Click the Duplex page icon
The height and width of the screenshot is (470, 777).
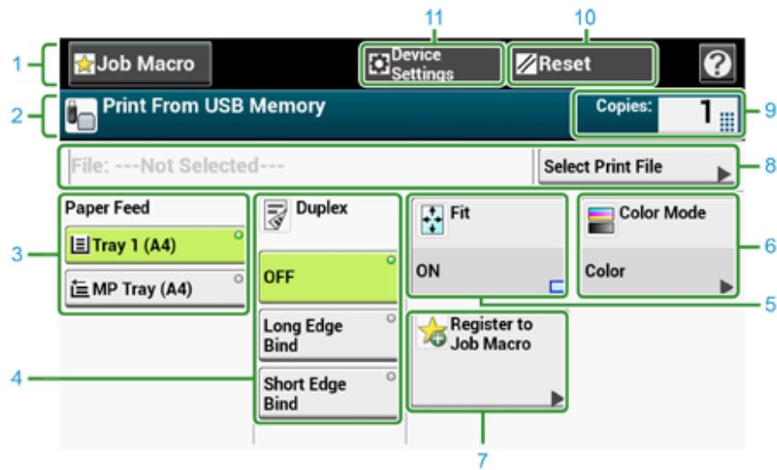click(x=275, y=216)
